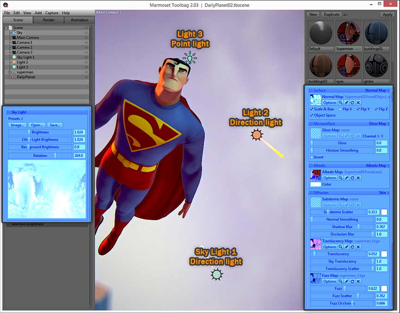Click the Albedo Map texture preview icon

coord(315,175)
